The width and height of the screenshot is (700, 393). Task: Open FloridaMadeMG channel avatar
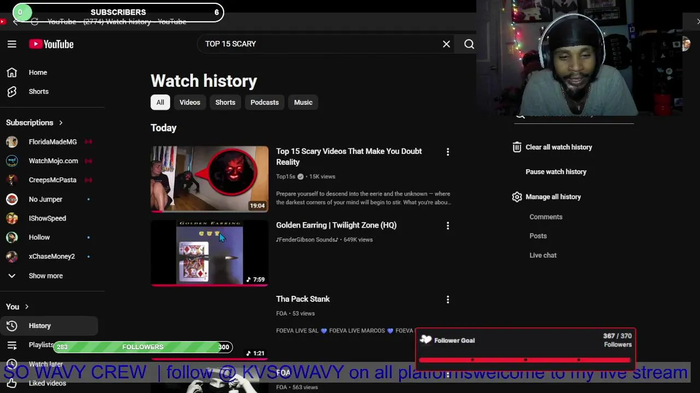pos(12,142)
